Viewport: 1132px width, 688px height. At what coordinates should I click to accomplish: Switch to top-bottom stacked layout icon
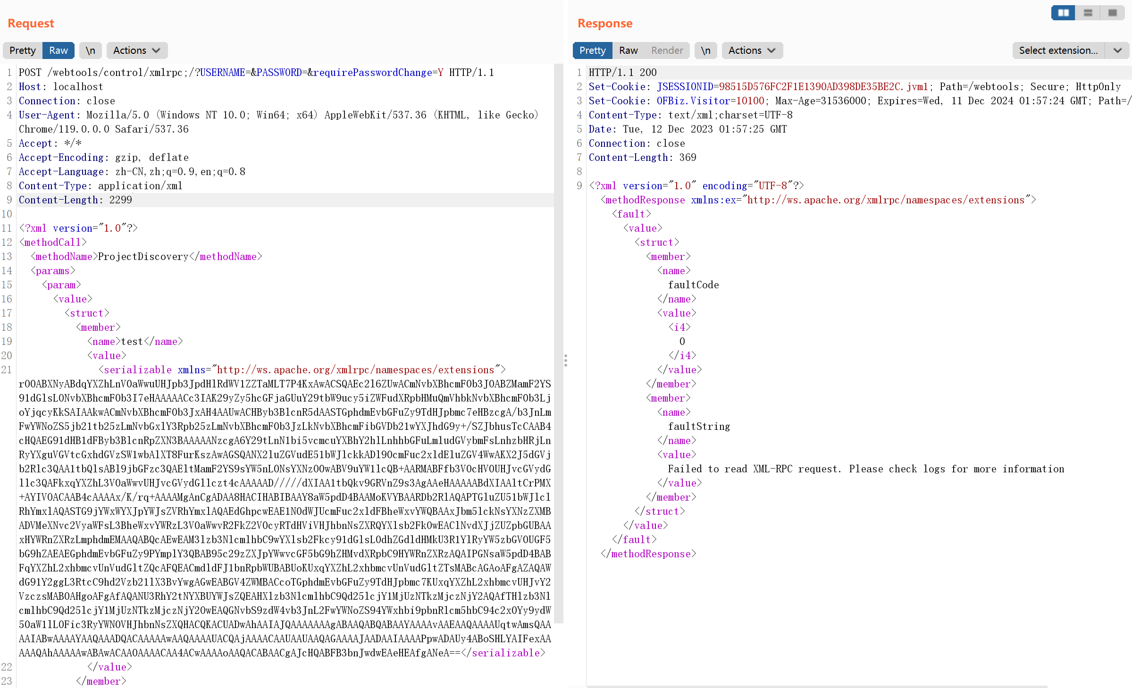click(1088, 13)
